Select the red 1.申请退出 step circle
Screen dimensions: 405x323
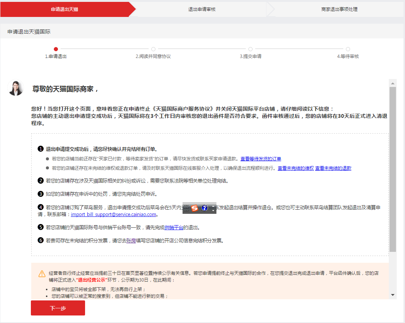(x=56, y=49)
